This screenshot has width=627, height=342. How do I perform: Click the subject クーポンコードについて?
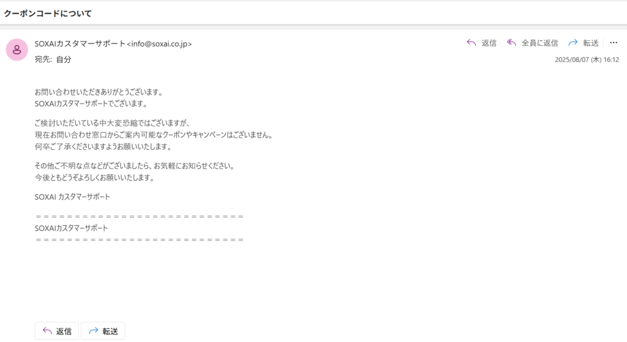click(x=48, y=13)
